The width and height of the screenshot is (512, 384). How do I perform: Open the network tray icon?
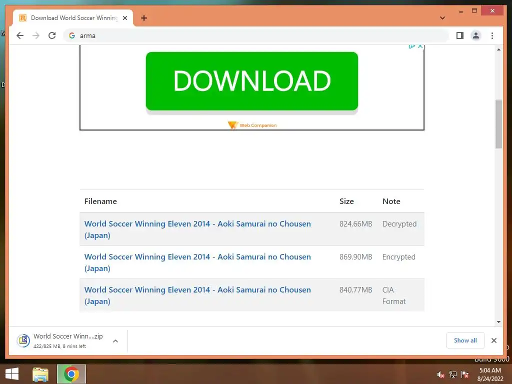pyautogui.click(x=453, y=374)
